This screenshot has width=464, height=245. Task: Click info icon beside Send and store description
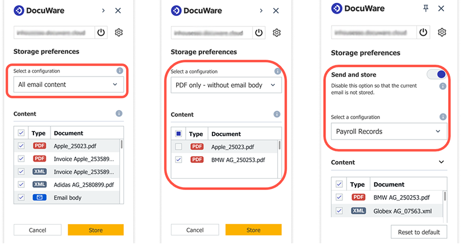click(442, 86)
